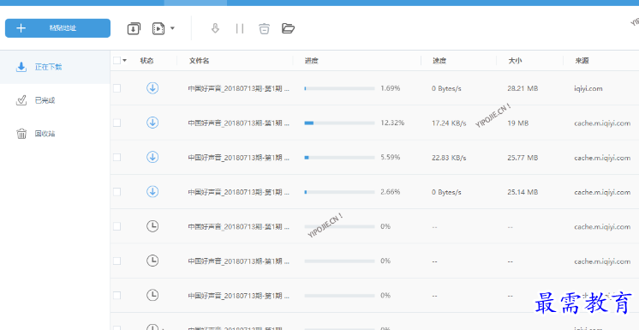Click the 25.77 MB size cell
The width and height of the screenshot is (639, 330).
click(x=523, y=158)
